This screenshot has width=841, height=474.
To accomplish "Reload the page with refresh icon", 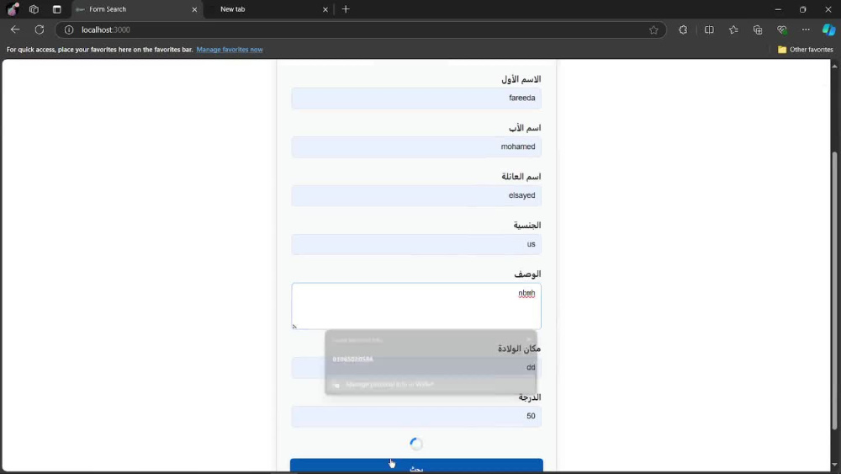I will point(40,29).
